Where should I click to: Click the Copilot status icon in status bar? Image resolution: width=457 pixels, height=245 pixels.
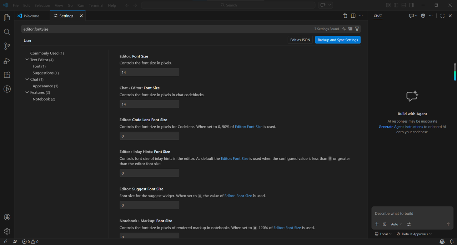coord(442,241)
